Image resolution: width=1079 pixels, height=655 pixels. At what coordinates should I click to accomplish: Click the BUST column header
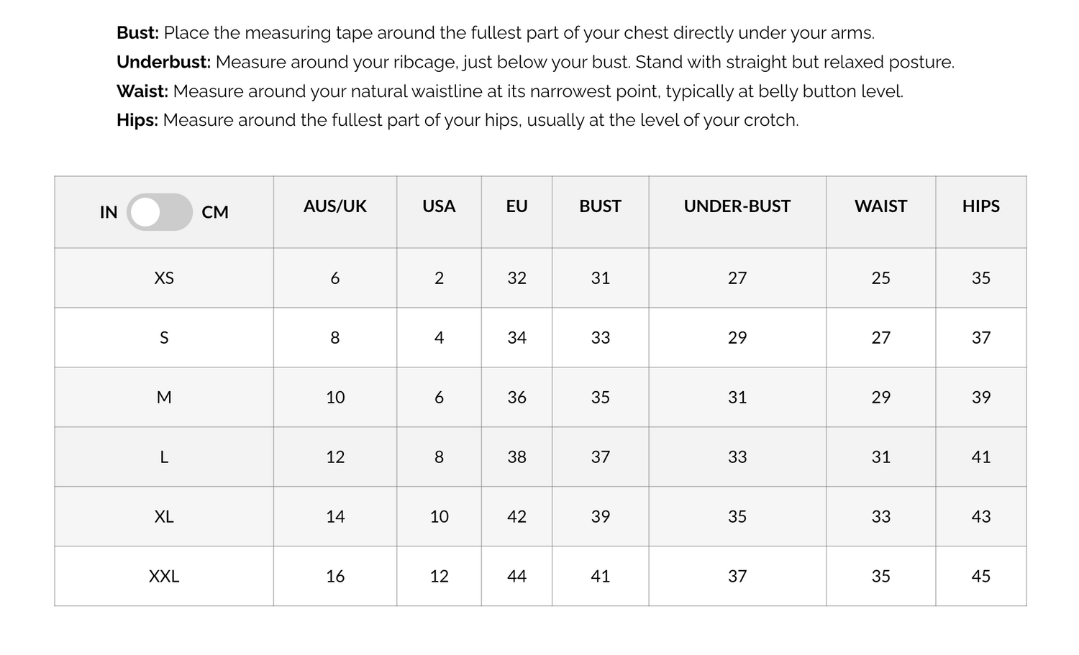click(600, 206)
